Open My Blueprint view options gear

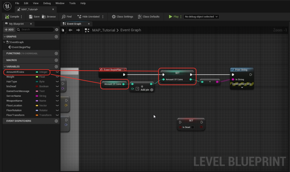coord(57,29)
